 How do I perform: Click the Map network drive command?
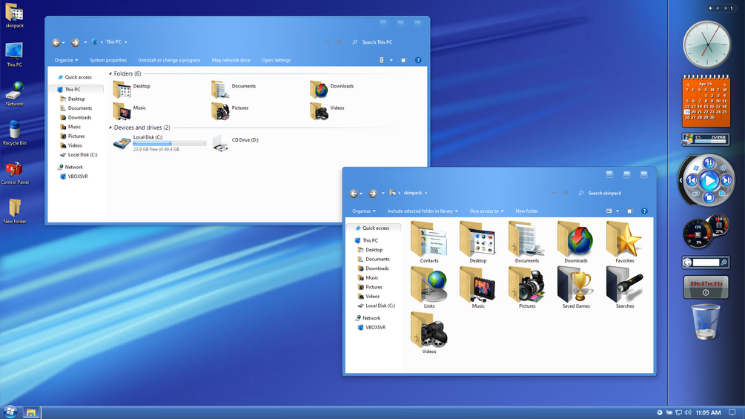pyautogui.click(x=231, y=60)
